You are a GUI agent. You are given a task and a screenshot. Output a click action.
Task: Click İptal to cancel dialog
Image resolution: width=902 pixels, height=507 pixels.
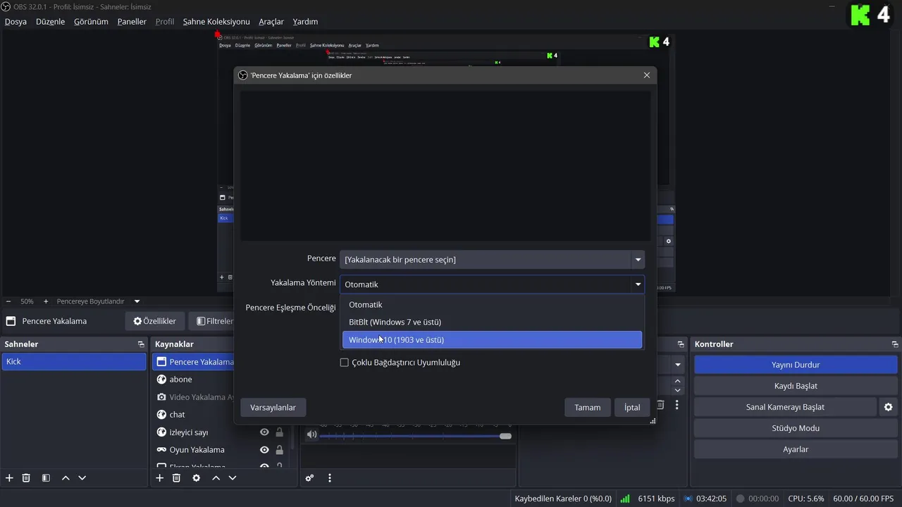click(x=632, y=407)
